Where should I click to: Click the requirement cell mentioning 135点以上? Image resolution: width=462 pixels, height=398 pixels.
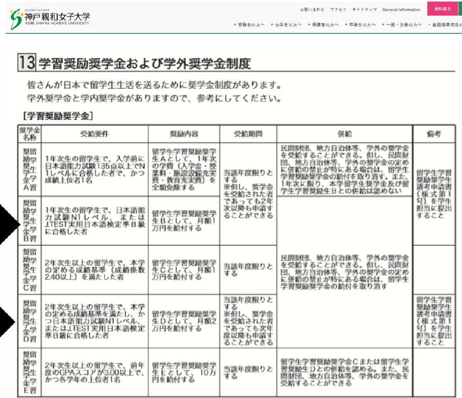95,169
